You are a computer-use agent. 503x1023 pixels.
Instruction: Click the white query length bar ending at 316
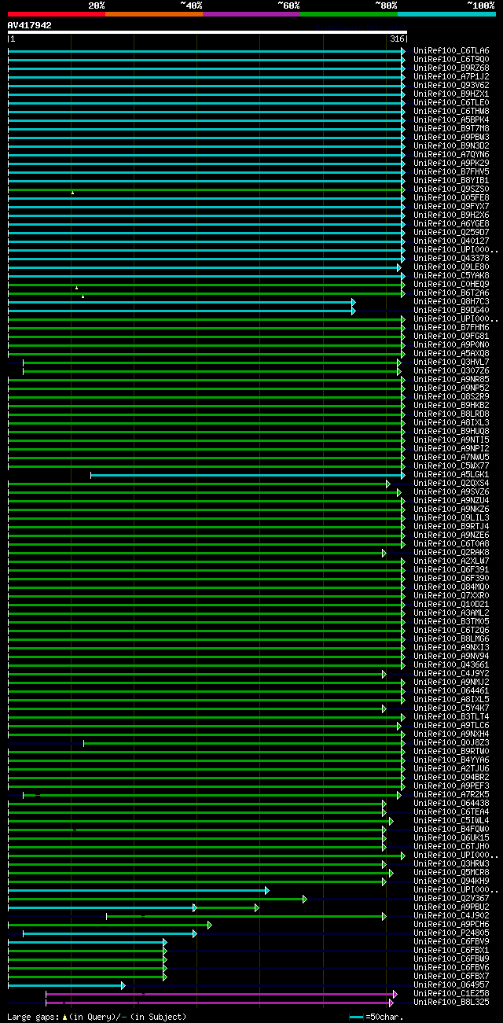click(x=207, y=33)
